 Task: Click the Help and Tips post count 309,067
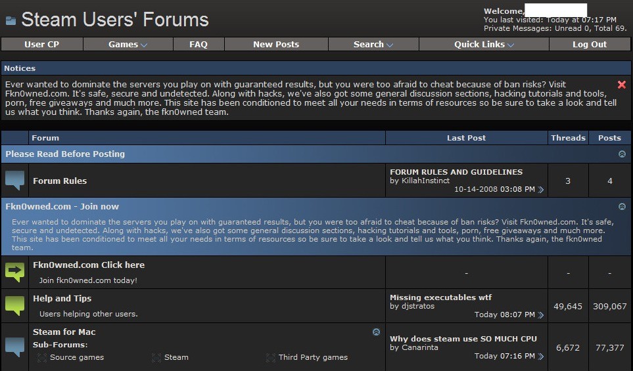(609, 307)
